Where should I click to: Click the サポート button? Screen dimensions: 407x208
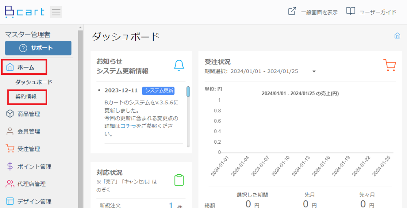coord(38,48)
